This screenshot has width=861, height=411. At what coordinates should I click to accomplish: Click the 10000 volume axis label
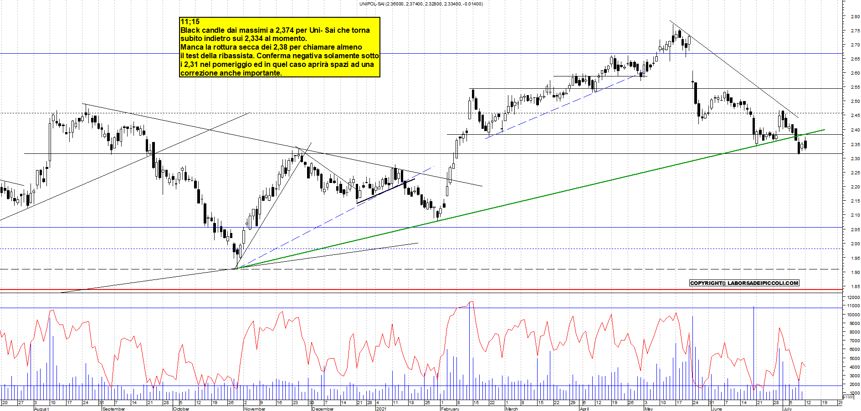tap(853, 315)
